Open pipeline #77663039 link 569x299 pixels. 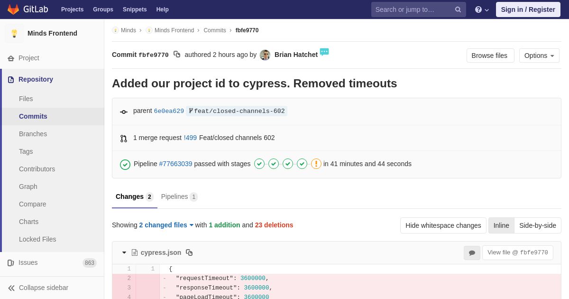click(175, 164)
